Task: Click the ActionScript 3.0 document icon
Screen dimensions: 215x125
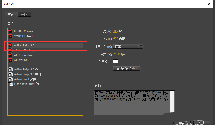Action: (11, 45)
